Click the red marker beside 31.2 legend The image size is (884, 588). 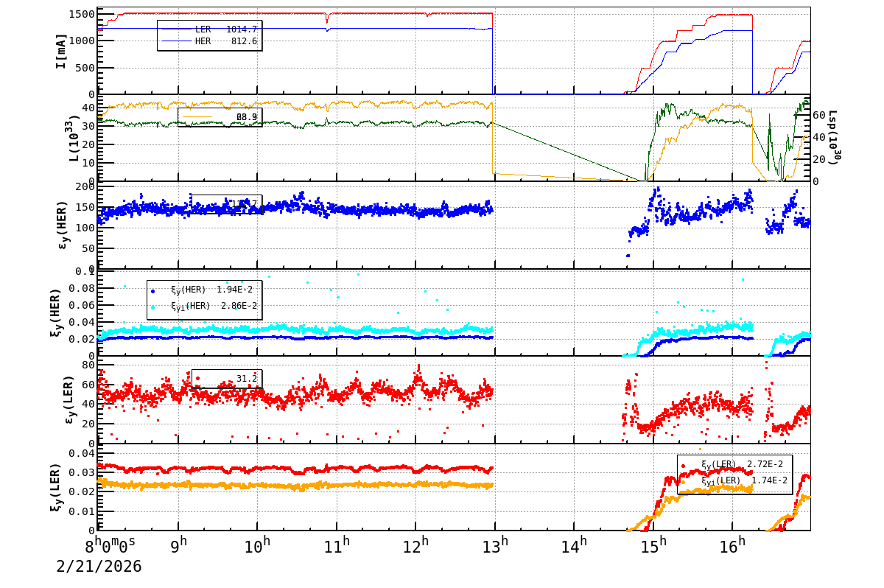197,379
